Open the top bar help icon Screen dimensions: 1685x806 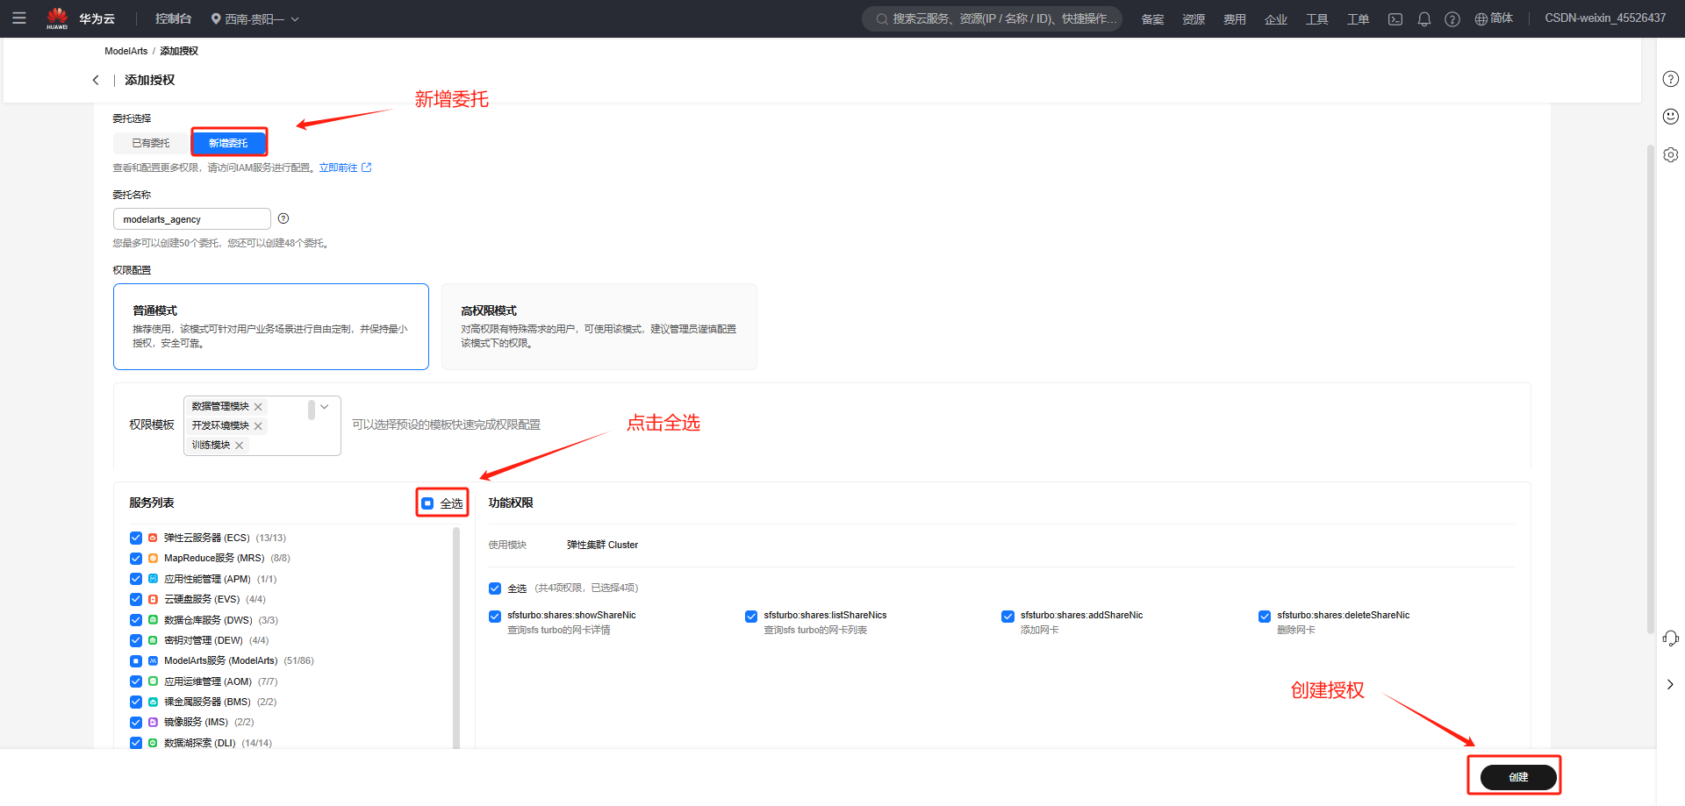(1452, 19)
